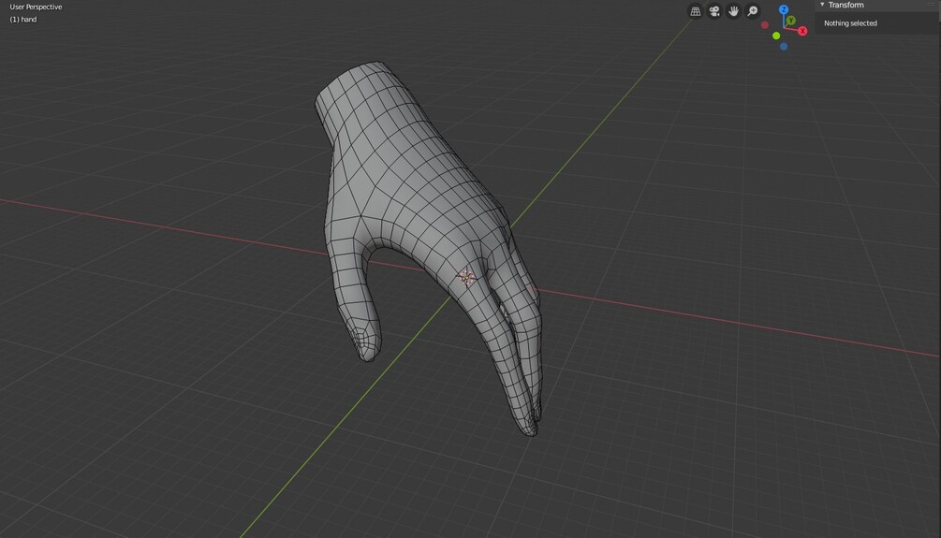Snap view to the green Y axis

(791, 21)
